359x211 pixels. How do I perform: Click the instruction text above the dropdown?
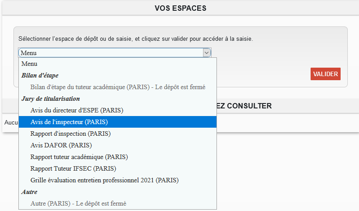pos(135,39)
